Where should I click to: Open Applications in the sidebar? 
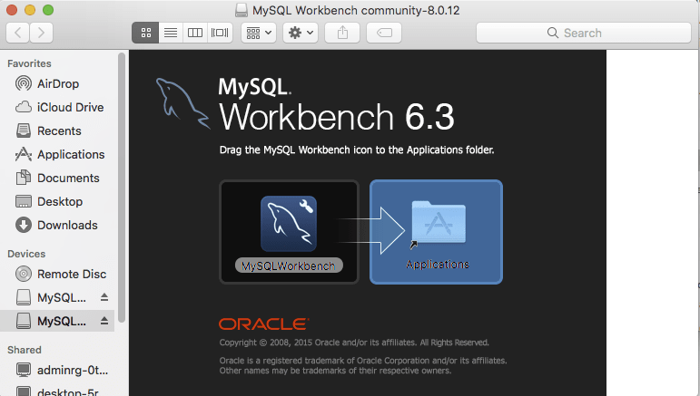[57, 155]
